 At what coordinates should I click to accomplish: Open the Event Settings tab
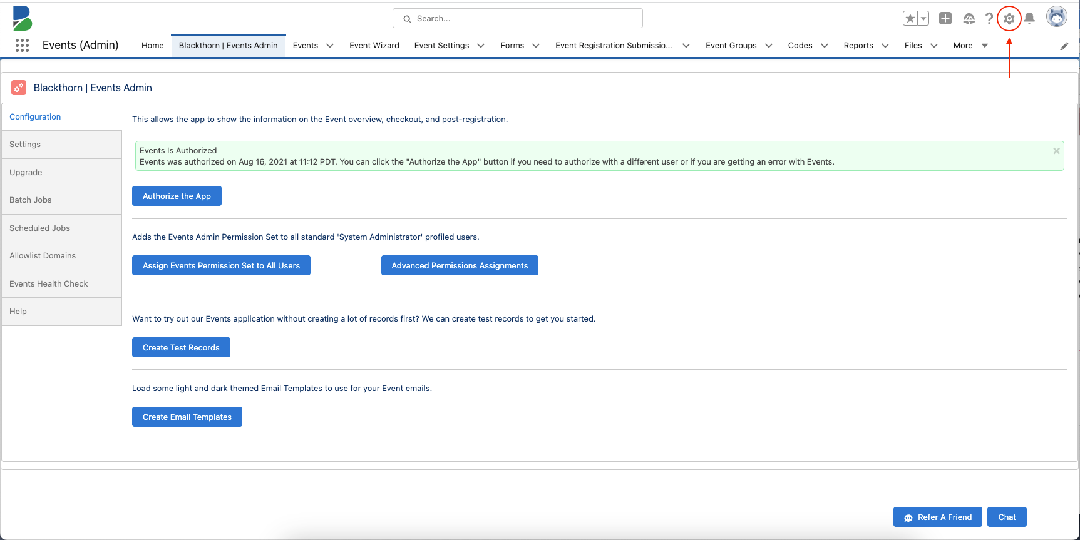pyautogui.click(x=441, y=46)
